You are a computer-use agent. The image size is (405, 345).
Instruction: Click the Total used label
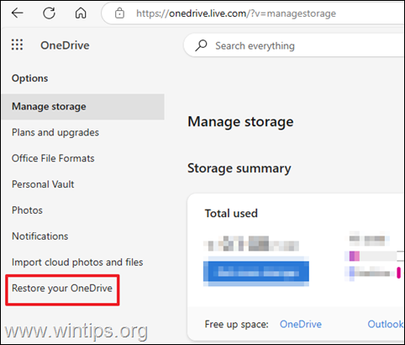[231, 214]
